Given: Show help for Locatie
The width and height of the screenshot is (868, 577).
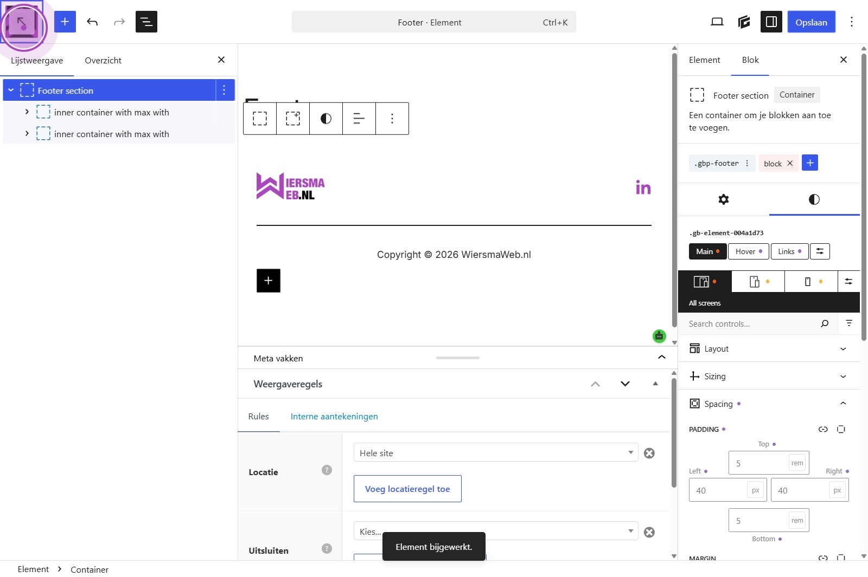Looking at the screenshot, I should (327, 470).
